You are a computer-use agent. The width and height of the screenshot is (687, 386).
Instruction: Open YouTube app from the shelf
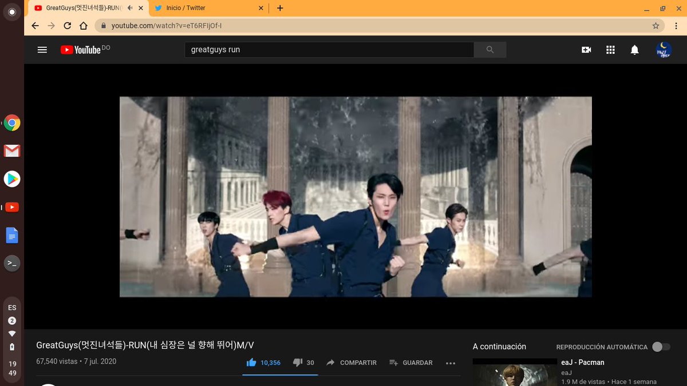click(12, 207)
